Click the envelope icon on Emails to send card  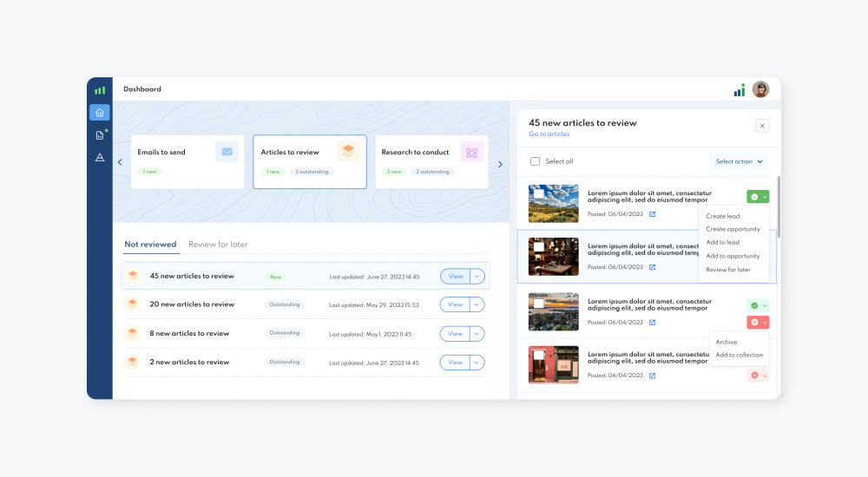pyautogui.click(x=227, y=152)
